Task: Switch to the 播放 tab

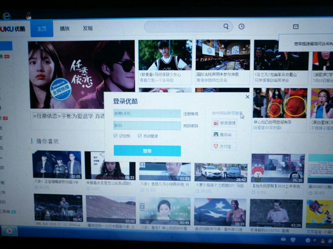Action: click(x=64, y=28)
